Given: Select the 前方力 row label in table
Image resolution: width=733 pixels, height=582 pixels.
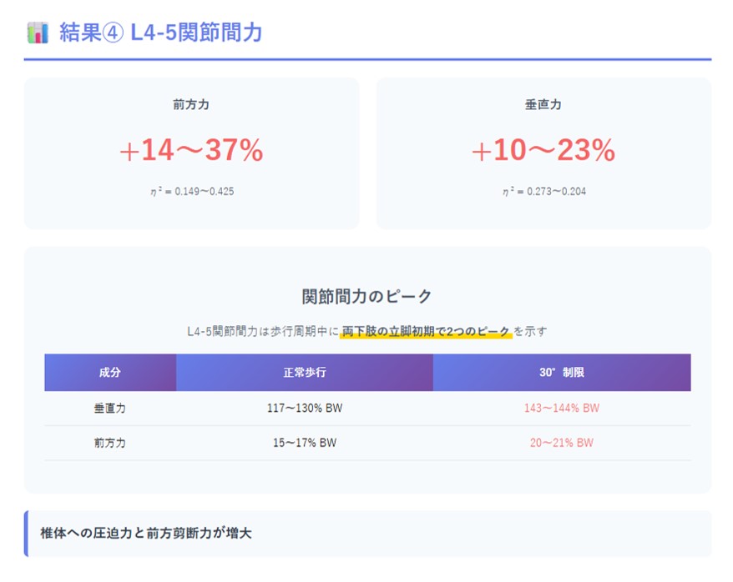Looking at the screenshot, I should [x=110, y=443].
